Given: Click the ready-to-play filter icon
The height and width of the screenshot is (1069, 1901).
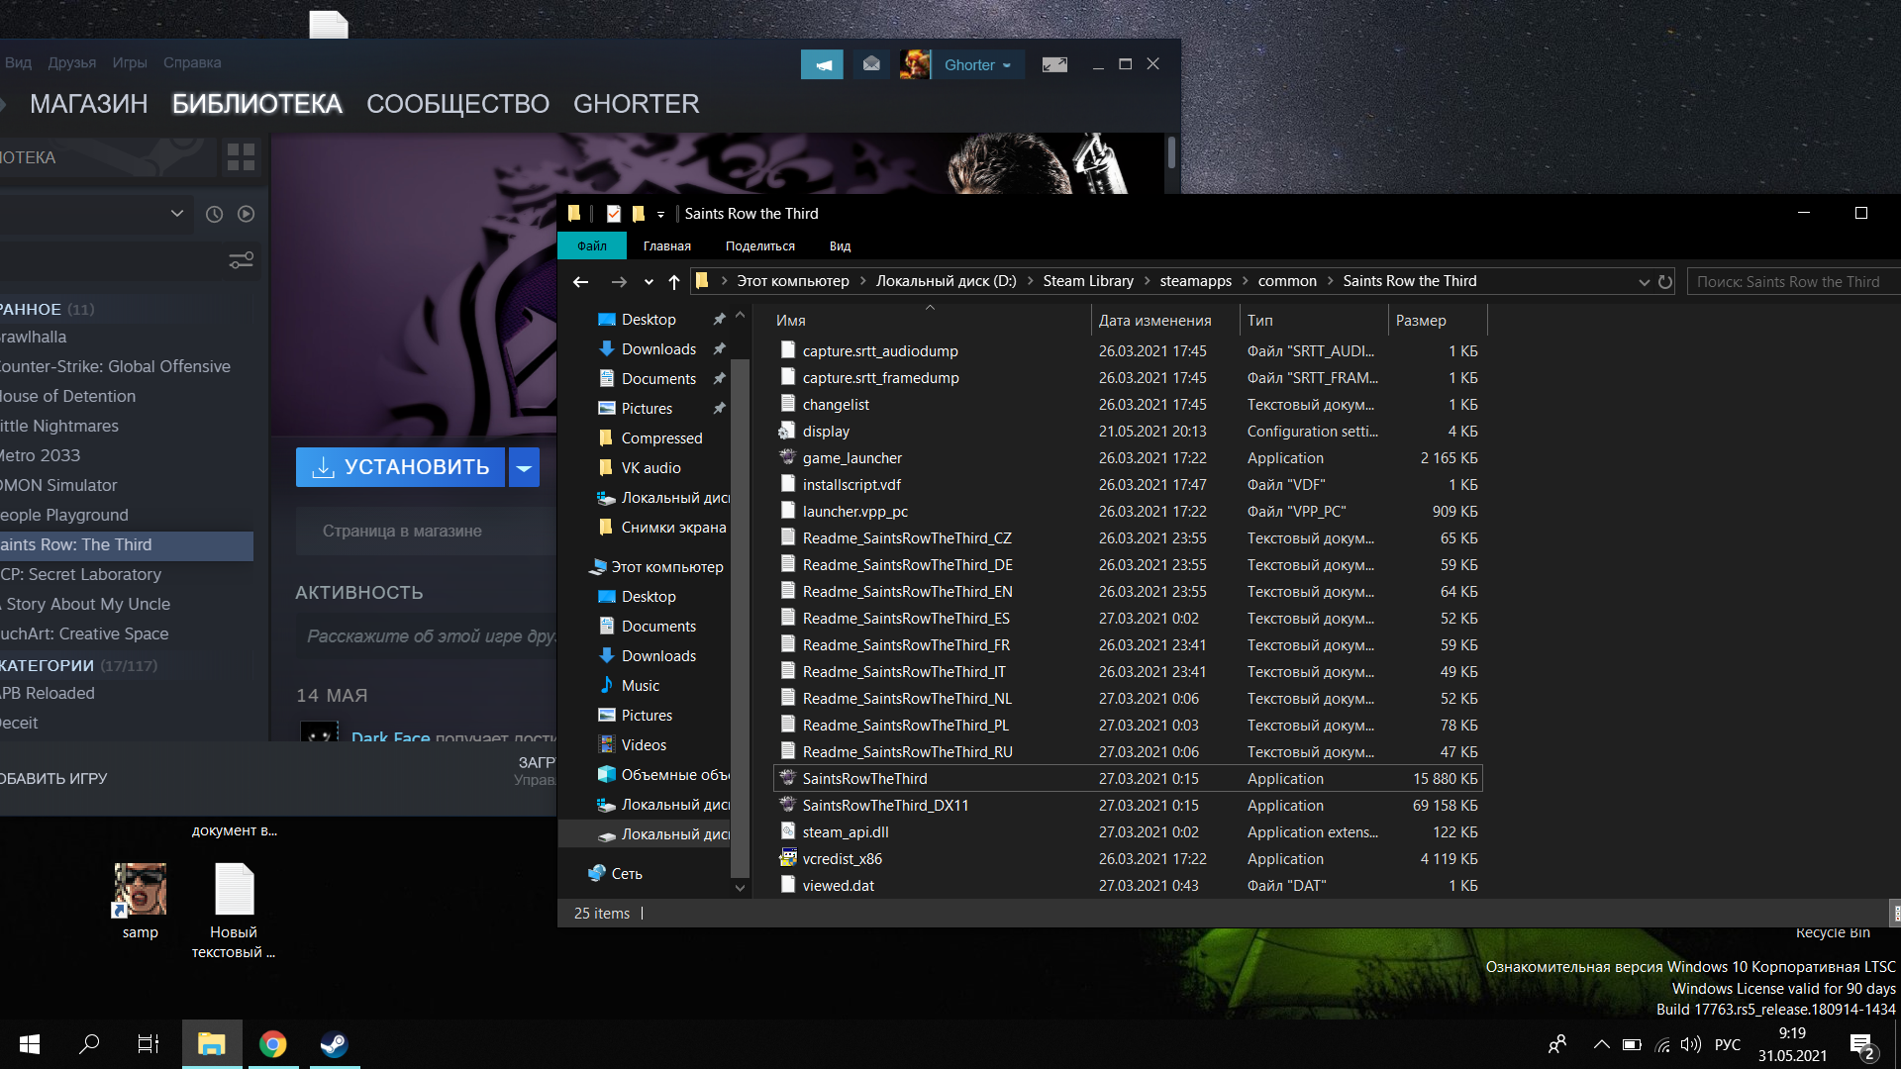Looking at the screenshot, I should (247, 214).
